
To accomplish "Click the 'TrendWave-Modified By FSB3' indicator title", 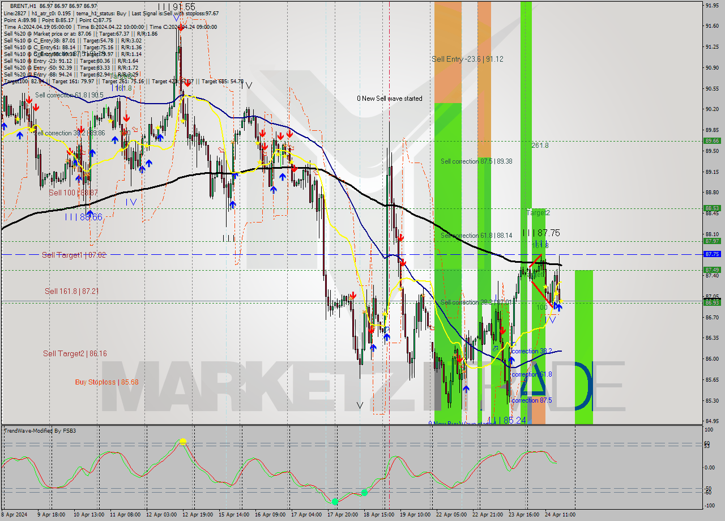I will click(x=40, y=431).
